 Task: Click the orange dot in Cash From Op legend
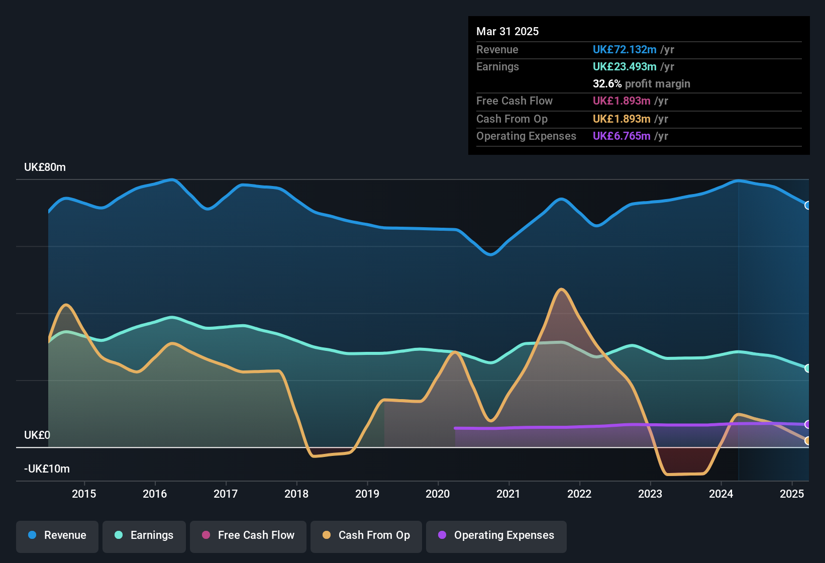[327, 535]
